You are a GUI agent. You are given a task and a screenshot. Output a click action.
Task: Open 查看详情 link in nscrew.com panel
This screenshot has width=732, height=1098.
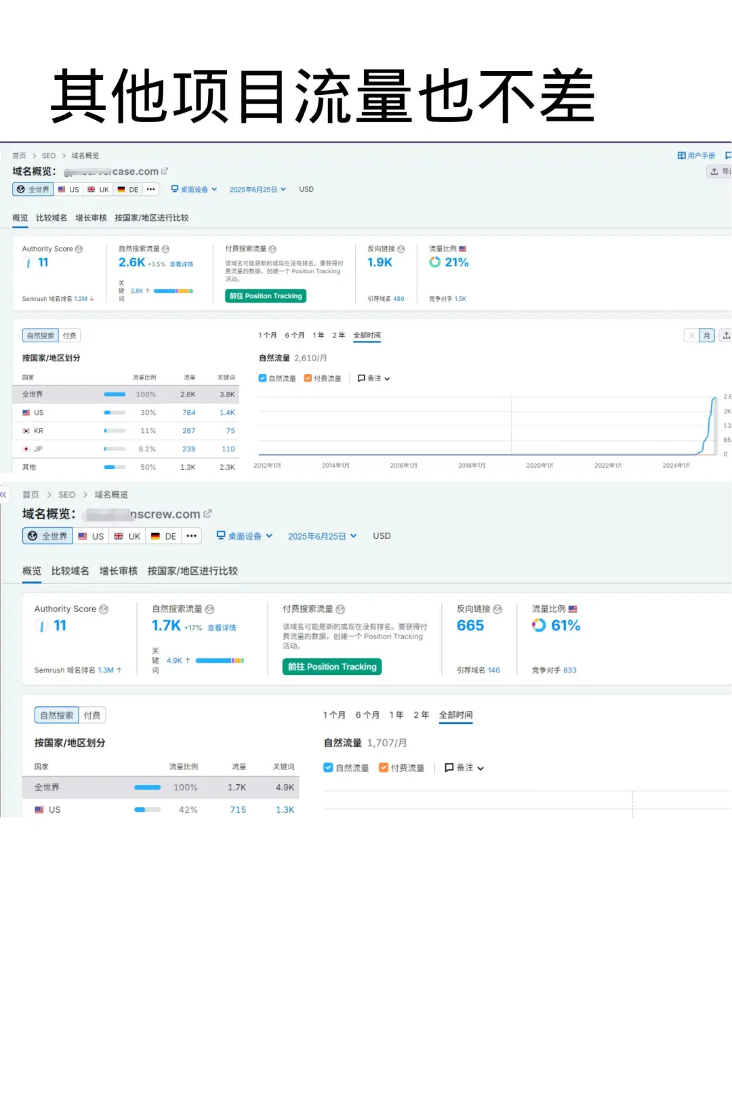(x=222, y=628)
